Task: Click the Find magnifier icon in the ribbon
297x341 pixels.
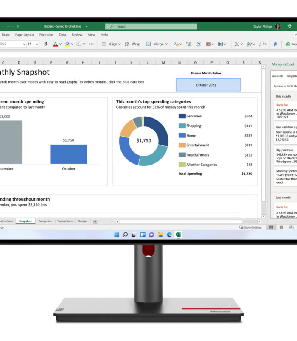Action: click(x=261, y=44)
